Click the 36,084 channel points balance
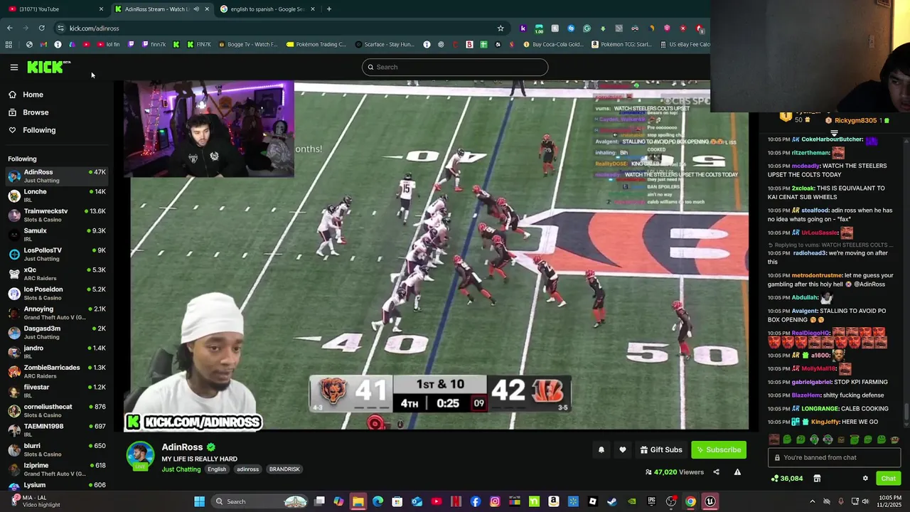Image resolution: width=910 pixels, height=512 pixels. click(787, 479)
